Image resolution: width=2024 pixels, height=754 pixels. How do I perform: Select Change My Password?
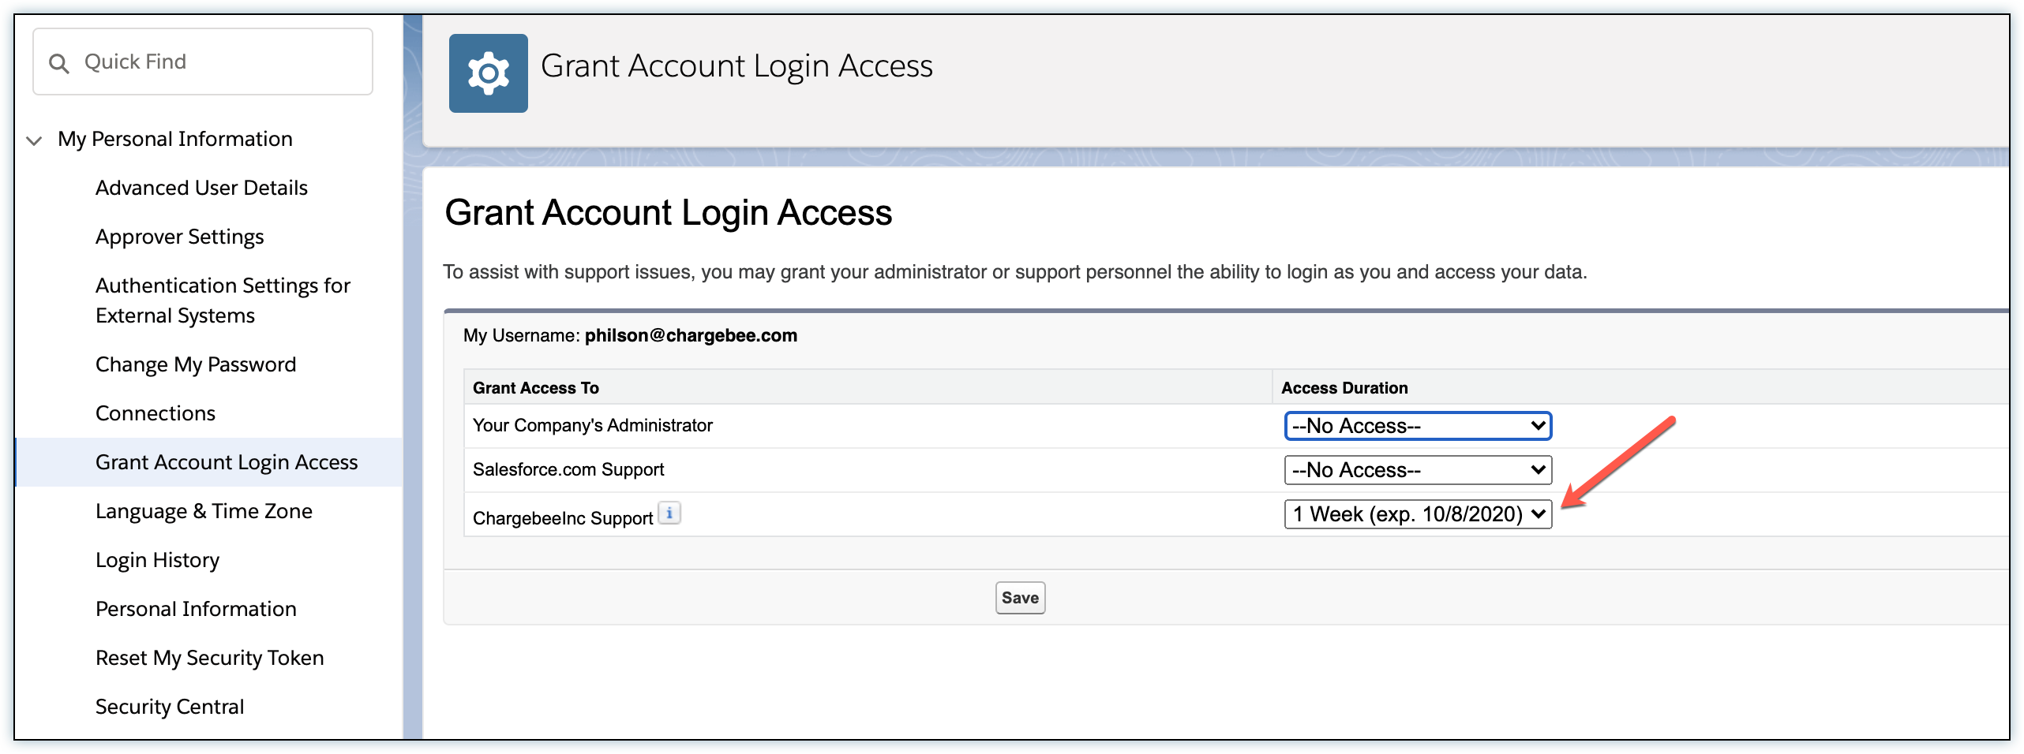coord(196,364)
